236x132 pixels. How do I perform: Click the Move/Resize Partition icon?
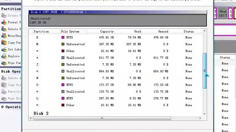click(x=4, y=36)
